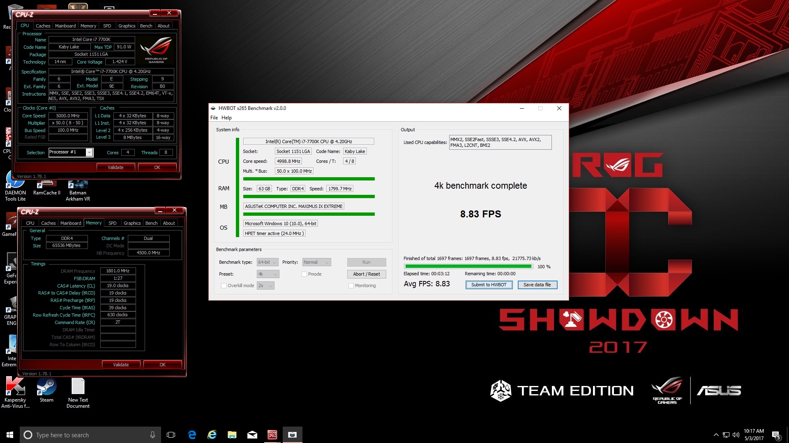Click the 8.83 FPS result text

point(480,214)
